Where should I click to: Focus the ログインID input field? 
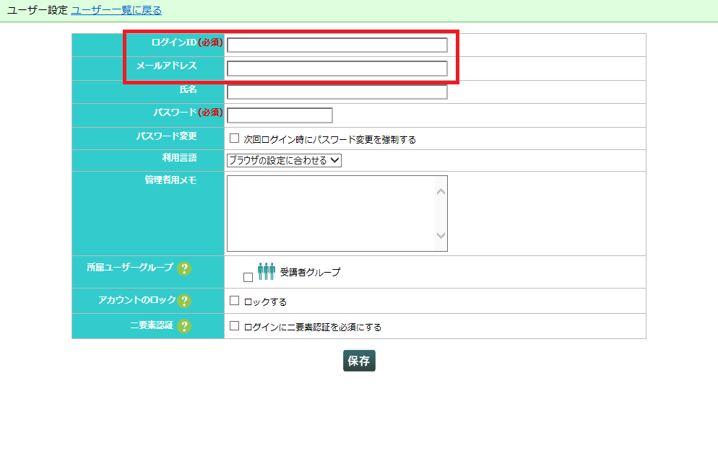tap(337, 45)
